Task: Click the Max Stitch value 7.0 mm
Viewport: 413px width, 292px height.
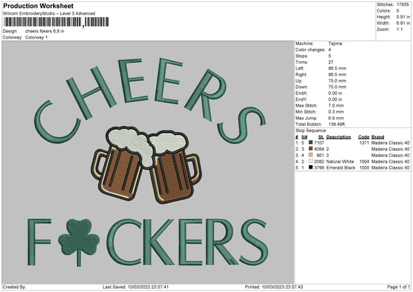Action: point(336,105)
